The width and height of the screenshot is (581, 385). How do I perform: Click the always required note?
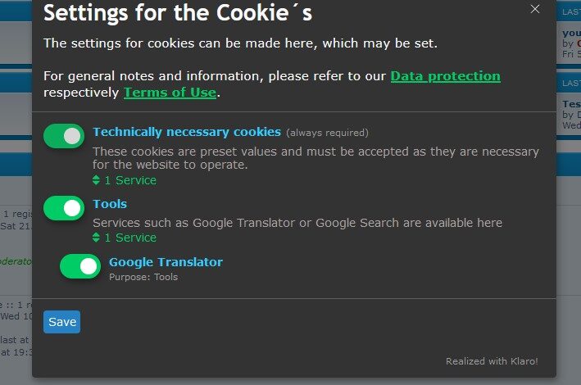327,133
